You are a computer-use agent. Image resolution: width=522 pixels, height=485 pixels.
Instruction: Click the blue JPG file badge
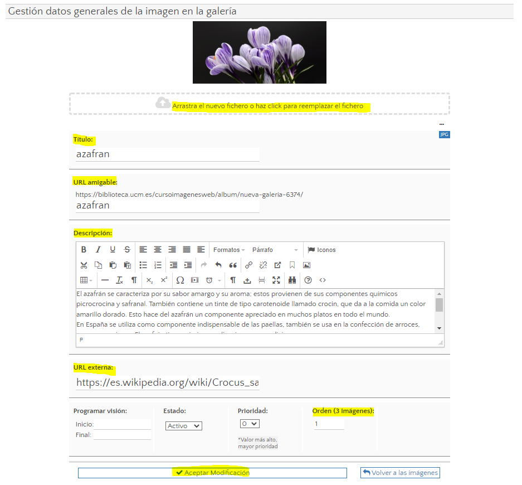click(x=445, y=134)
